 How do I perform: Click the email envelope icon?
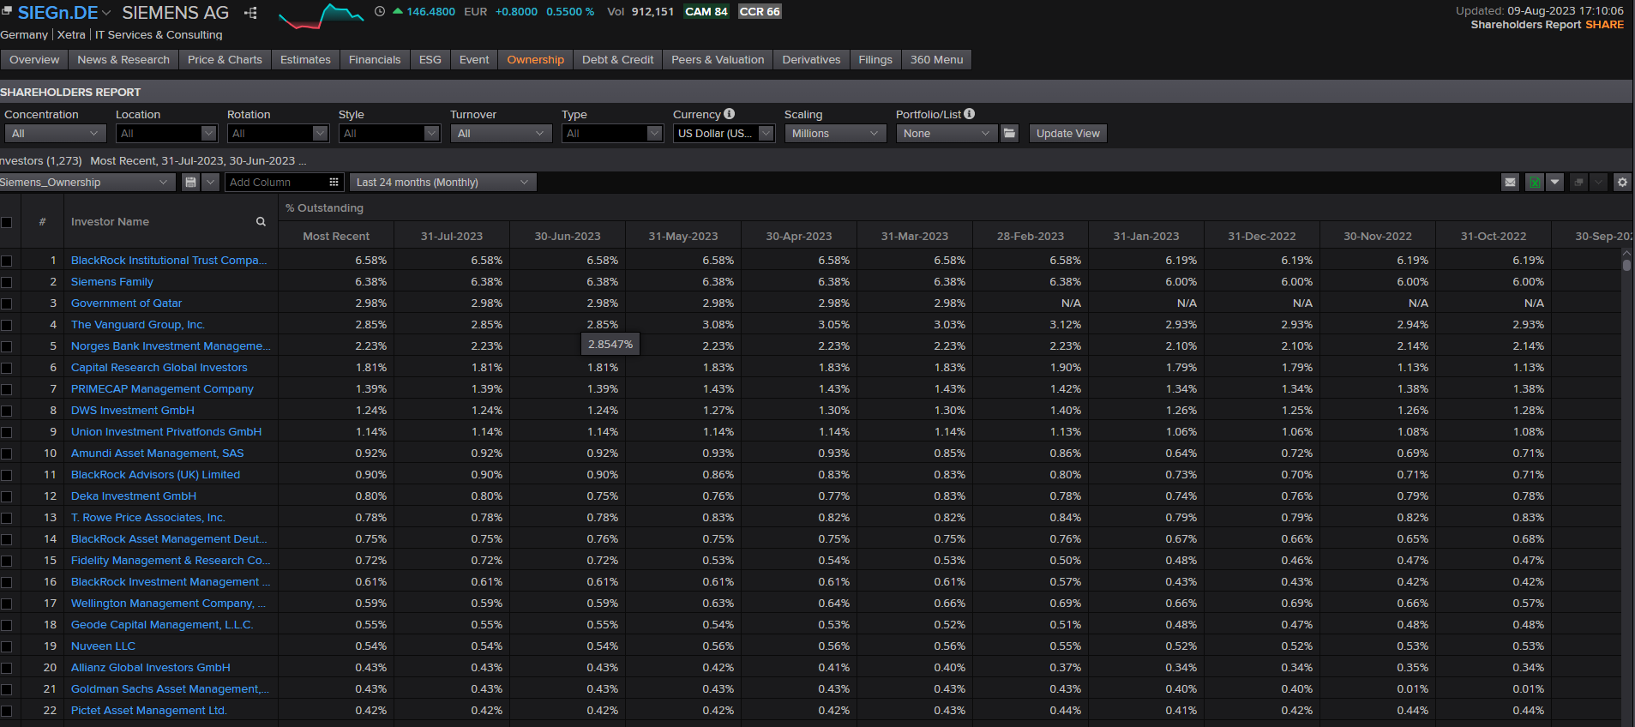click(x=1511, y=182)
